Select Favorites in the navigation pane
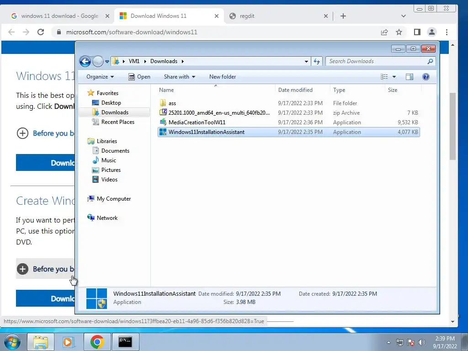The height and width of the screenshot is (351, 468). 107,93
